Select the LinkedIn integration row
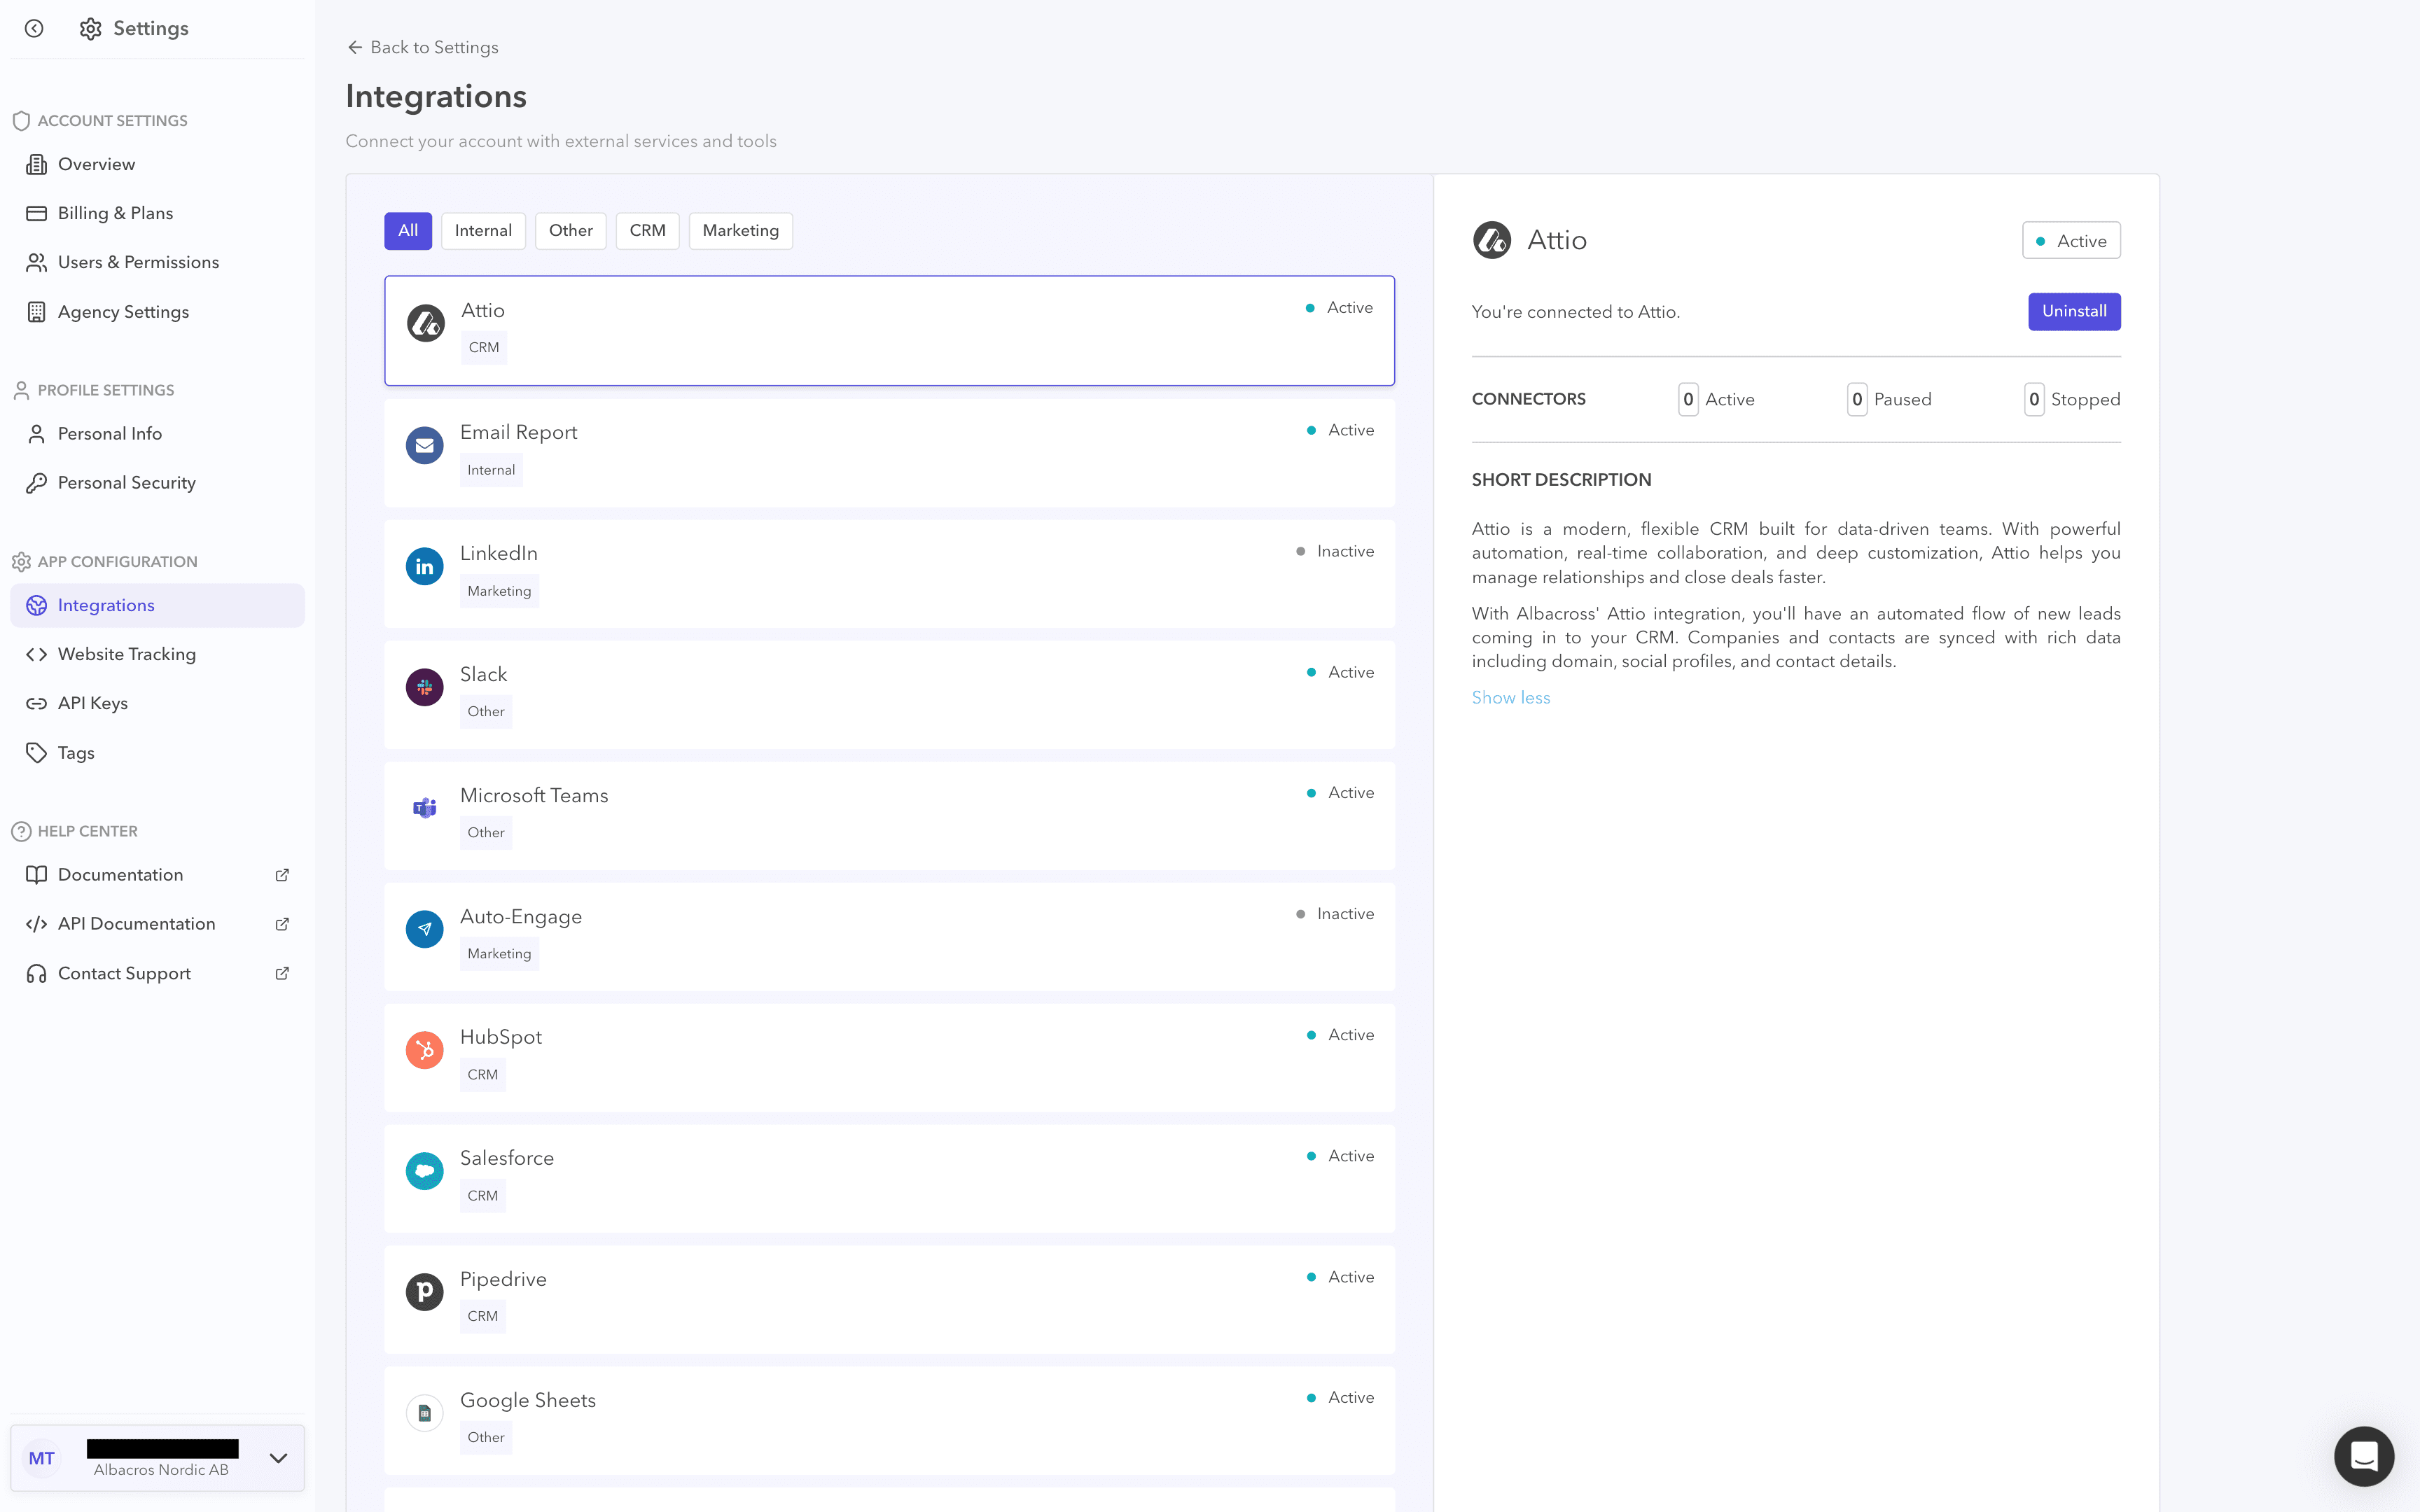The height and width of the screenshot is (1512, 2420). (x=890, y=574)
